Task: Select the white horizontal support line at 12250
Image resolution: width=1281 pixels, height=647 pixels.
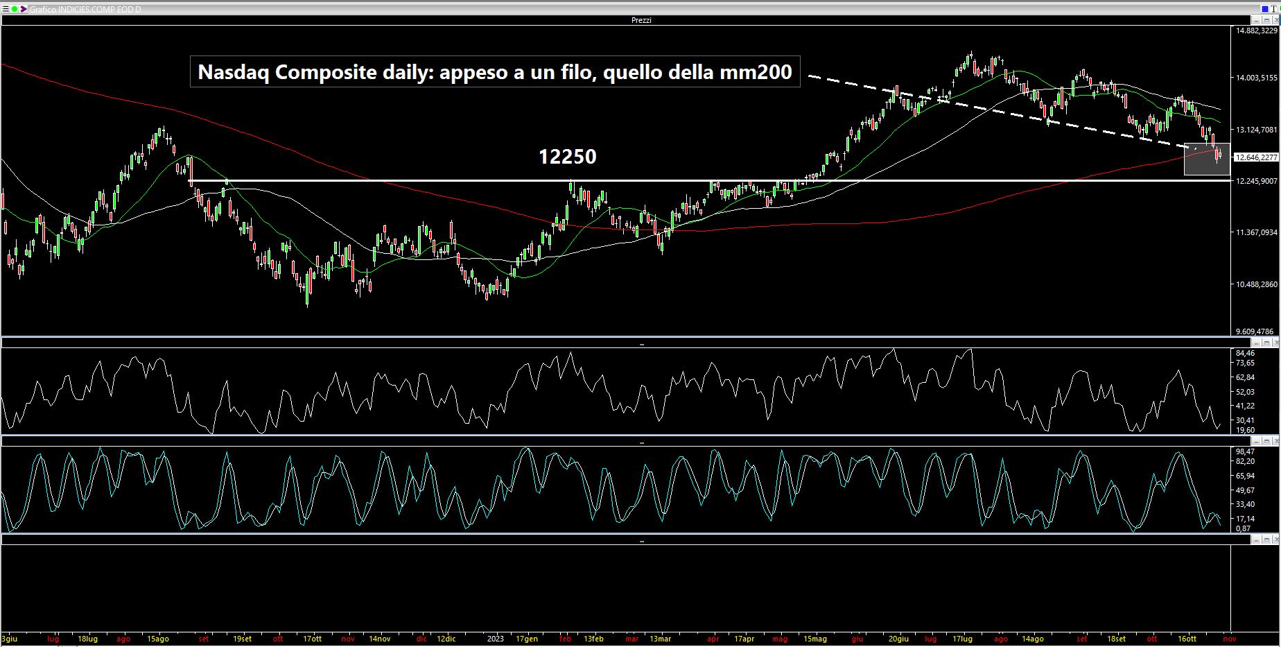Action: point(709,181)
